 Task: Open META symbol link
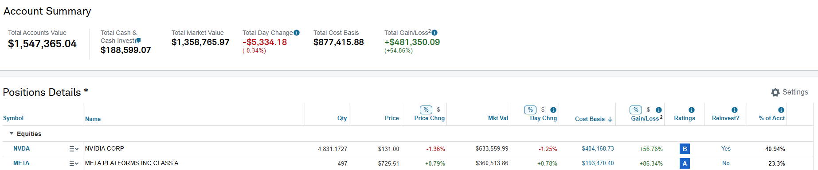click(21, 163)
